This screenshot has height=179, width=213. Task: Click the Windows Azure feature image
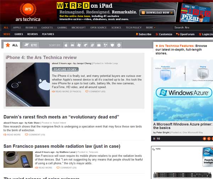coord(183,90)
